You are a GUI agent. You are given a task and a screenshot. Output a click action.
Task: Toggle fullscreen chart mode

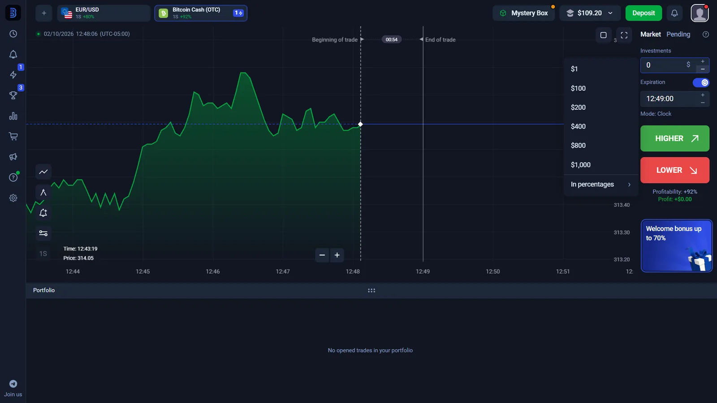click(x=624, y=35)
